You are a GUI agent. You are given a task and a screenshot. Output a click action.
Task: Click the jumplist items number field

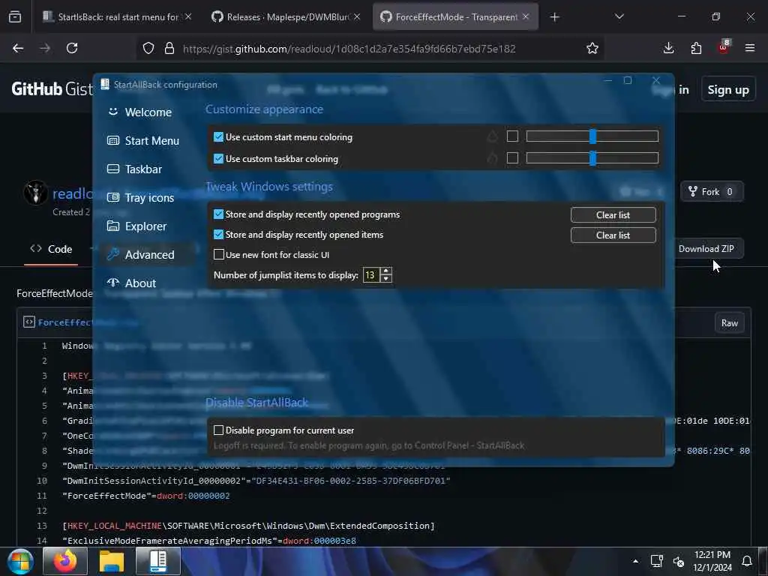pyautogui.click(x=370, y=274)
